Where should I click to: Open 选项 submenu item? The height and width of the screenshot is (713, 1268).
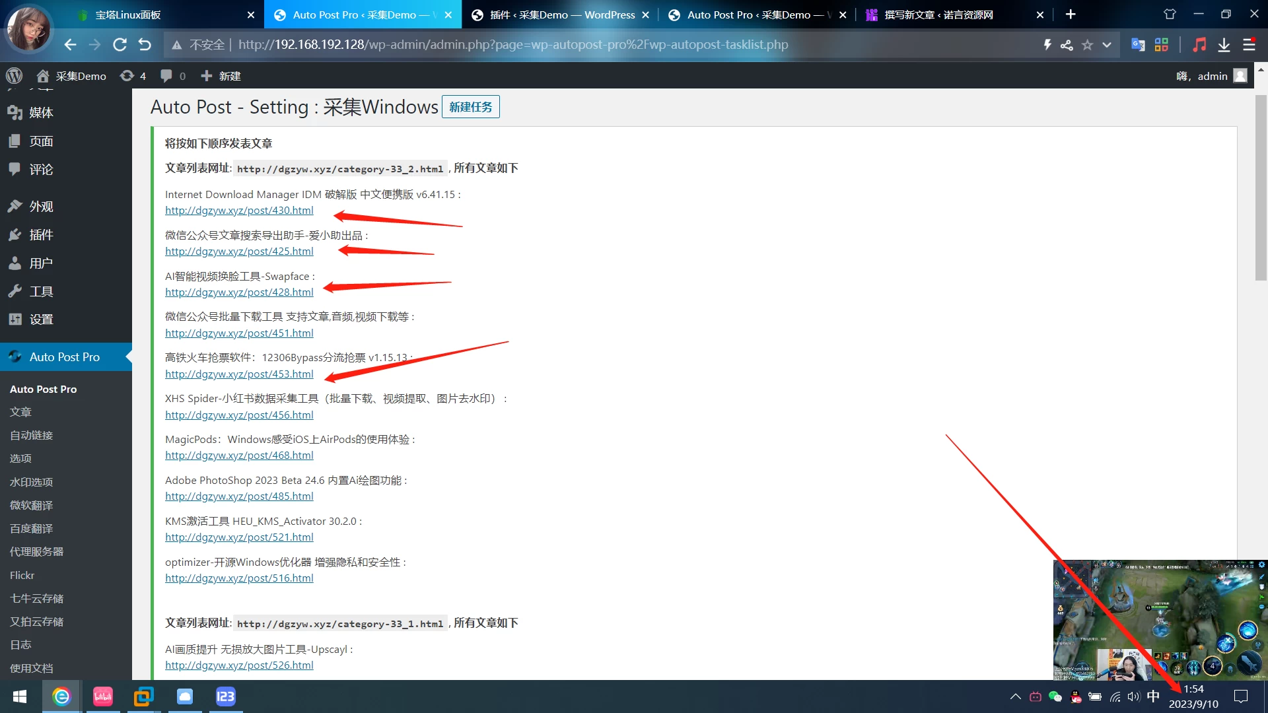pos(20,458)
